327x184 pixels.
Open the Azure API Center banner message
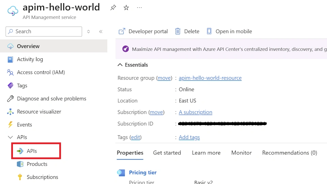click(229, 49)
